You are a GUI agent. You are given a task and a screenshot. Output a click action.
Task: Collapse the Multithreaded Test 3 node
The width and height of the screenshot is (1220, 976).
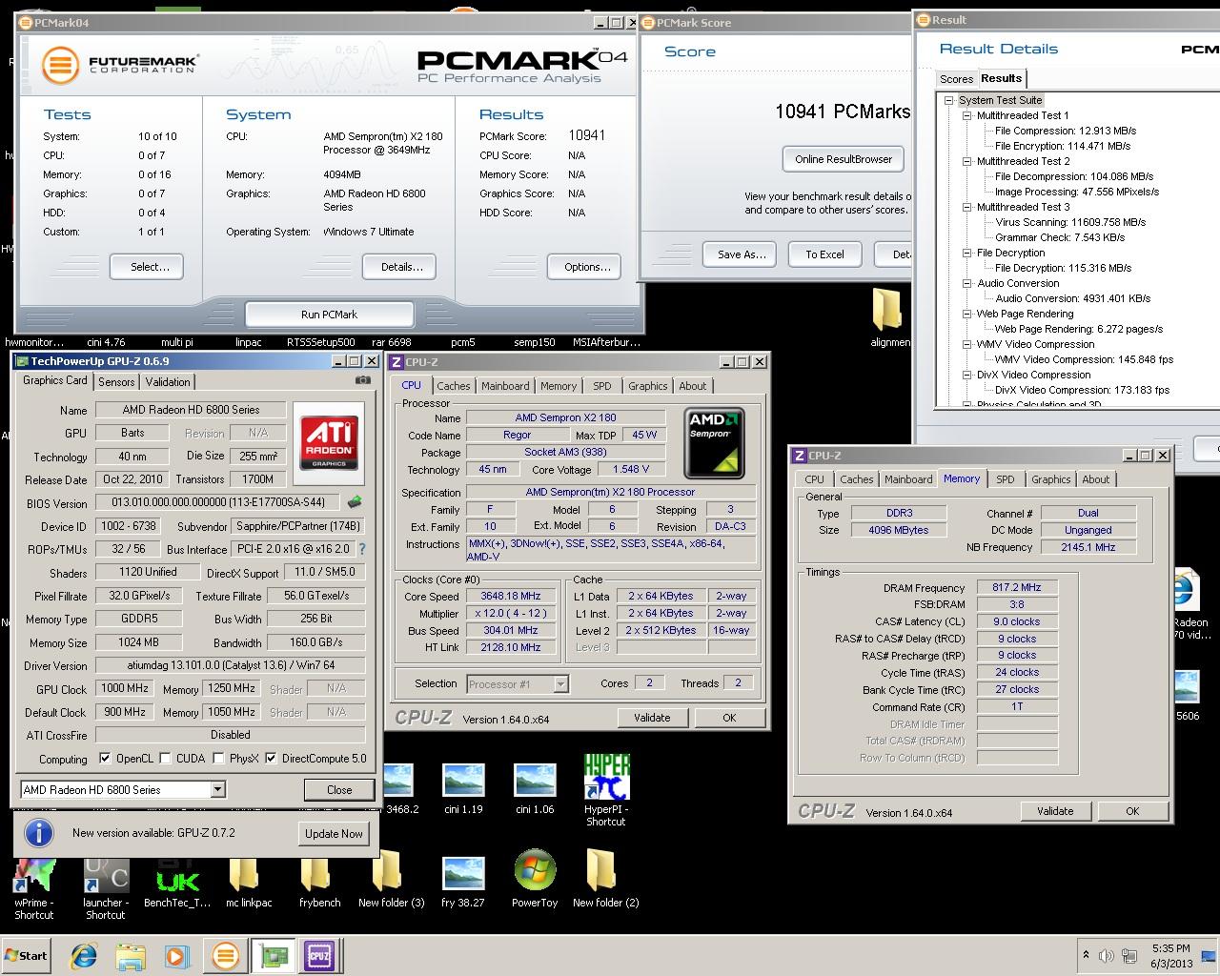[x=966, y=207]
